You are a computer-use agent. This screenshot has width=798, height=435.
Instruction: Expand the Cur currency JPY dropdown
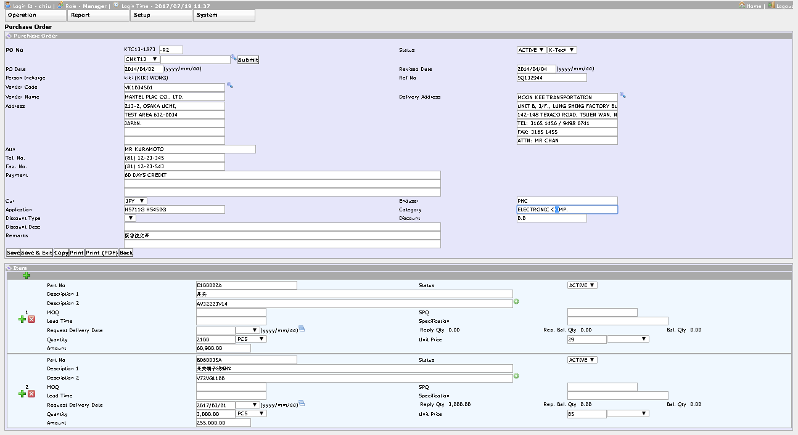(x=136, y=201)
